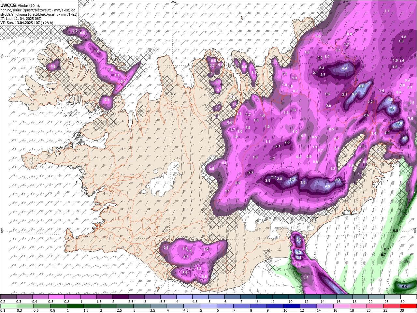This screenshot has height=313, width=417.
Task: Click the '3.5' value in the southern purple band
Action: point(303,182)
